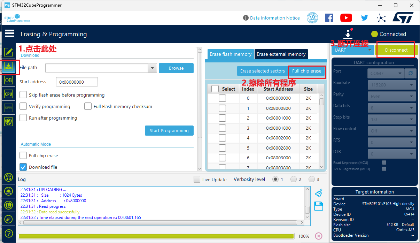Cancel operation with the X circle icon
Viewport: 420px width, 243px height.
point(318,236)
